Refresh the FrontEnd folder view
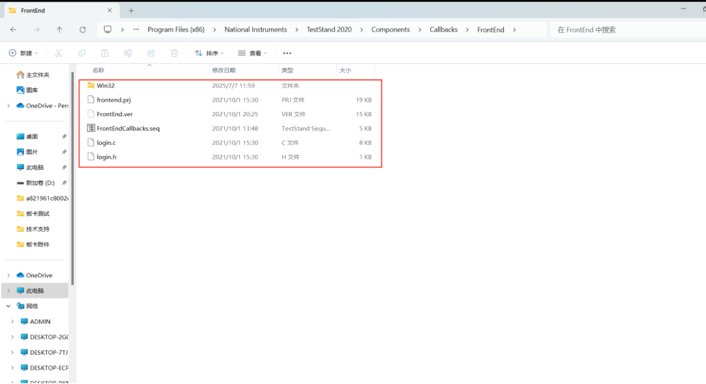Screen dimensions: 706x384 (x=82, y=29)
